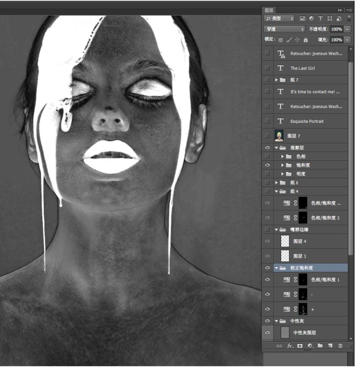Lock image pixels brush icon
Viewport: 355px width, 370px height.
click(289, 40)
